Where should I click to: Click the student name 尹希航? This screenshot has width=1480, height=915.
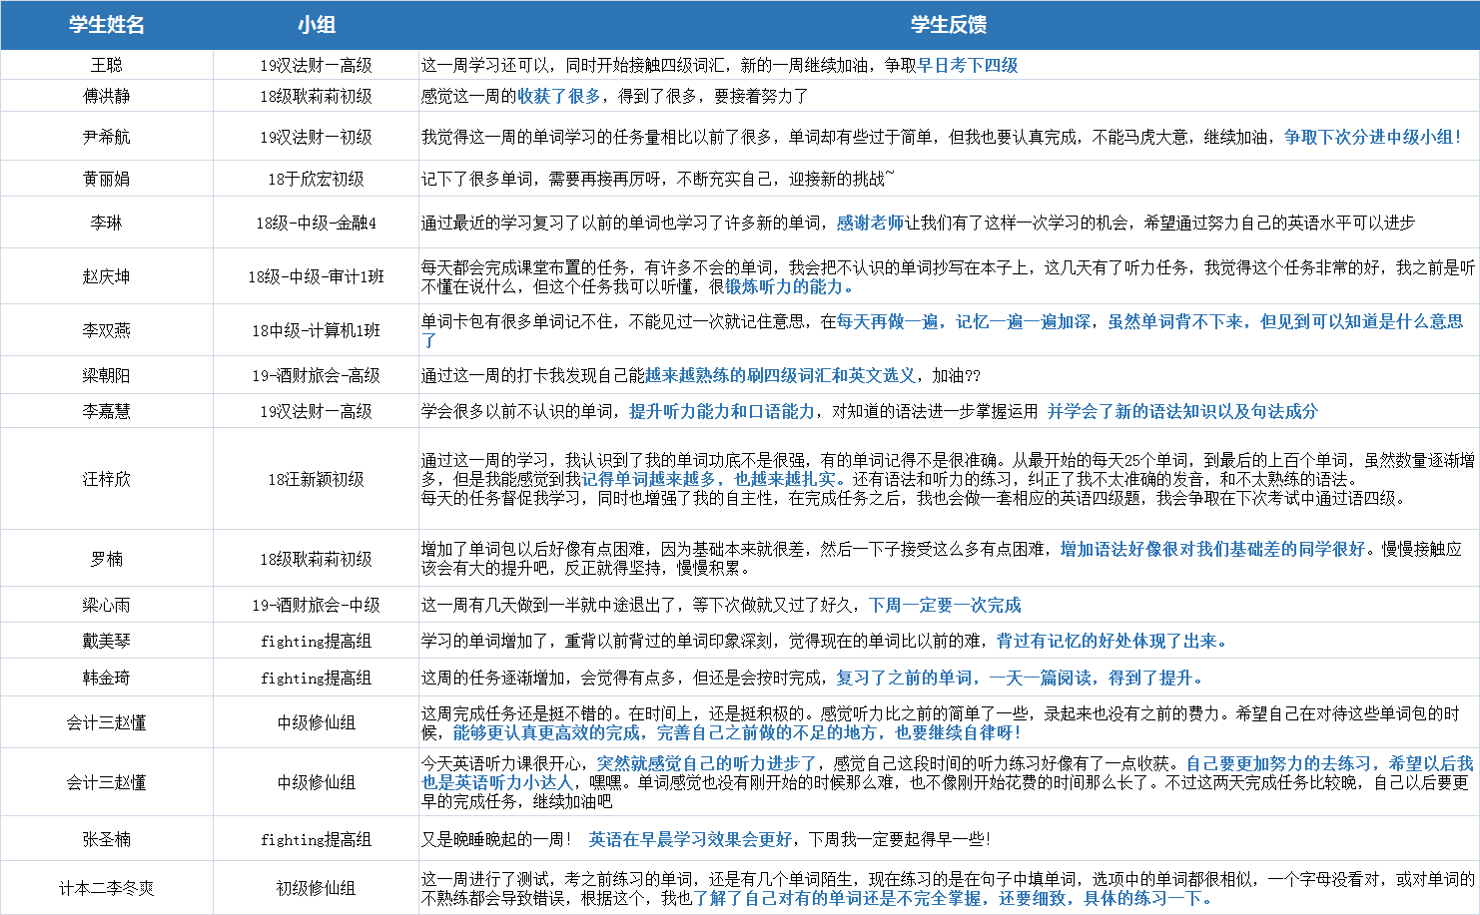point(106,137)
